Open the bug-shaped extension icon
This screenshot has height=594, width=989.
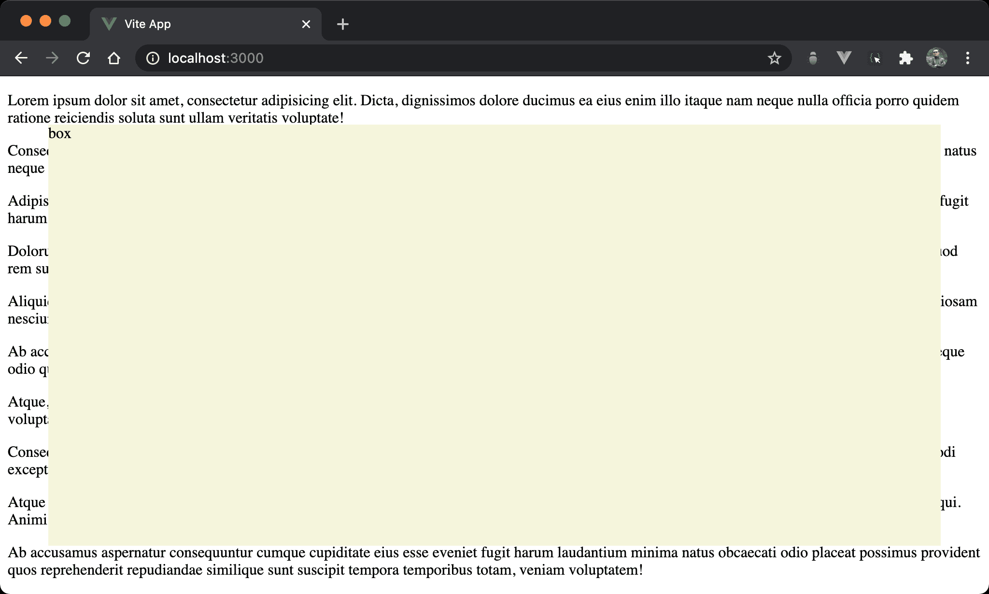(813, 58)
